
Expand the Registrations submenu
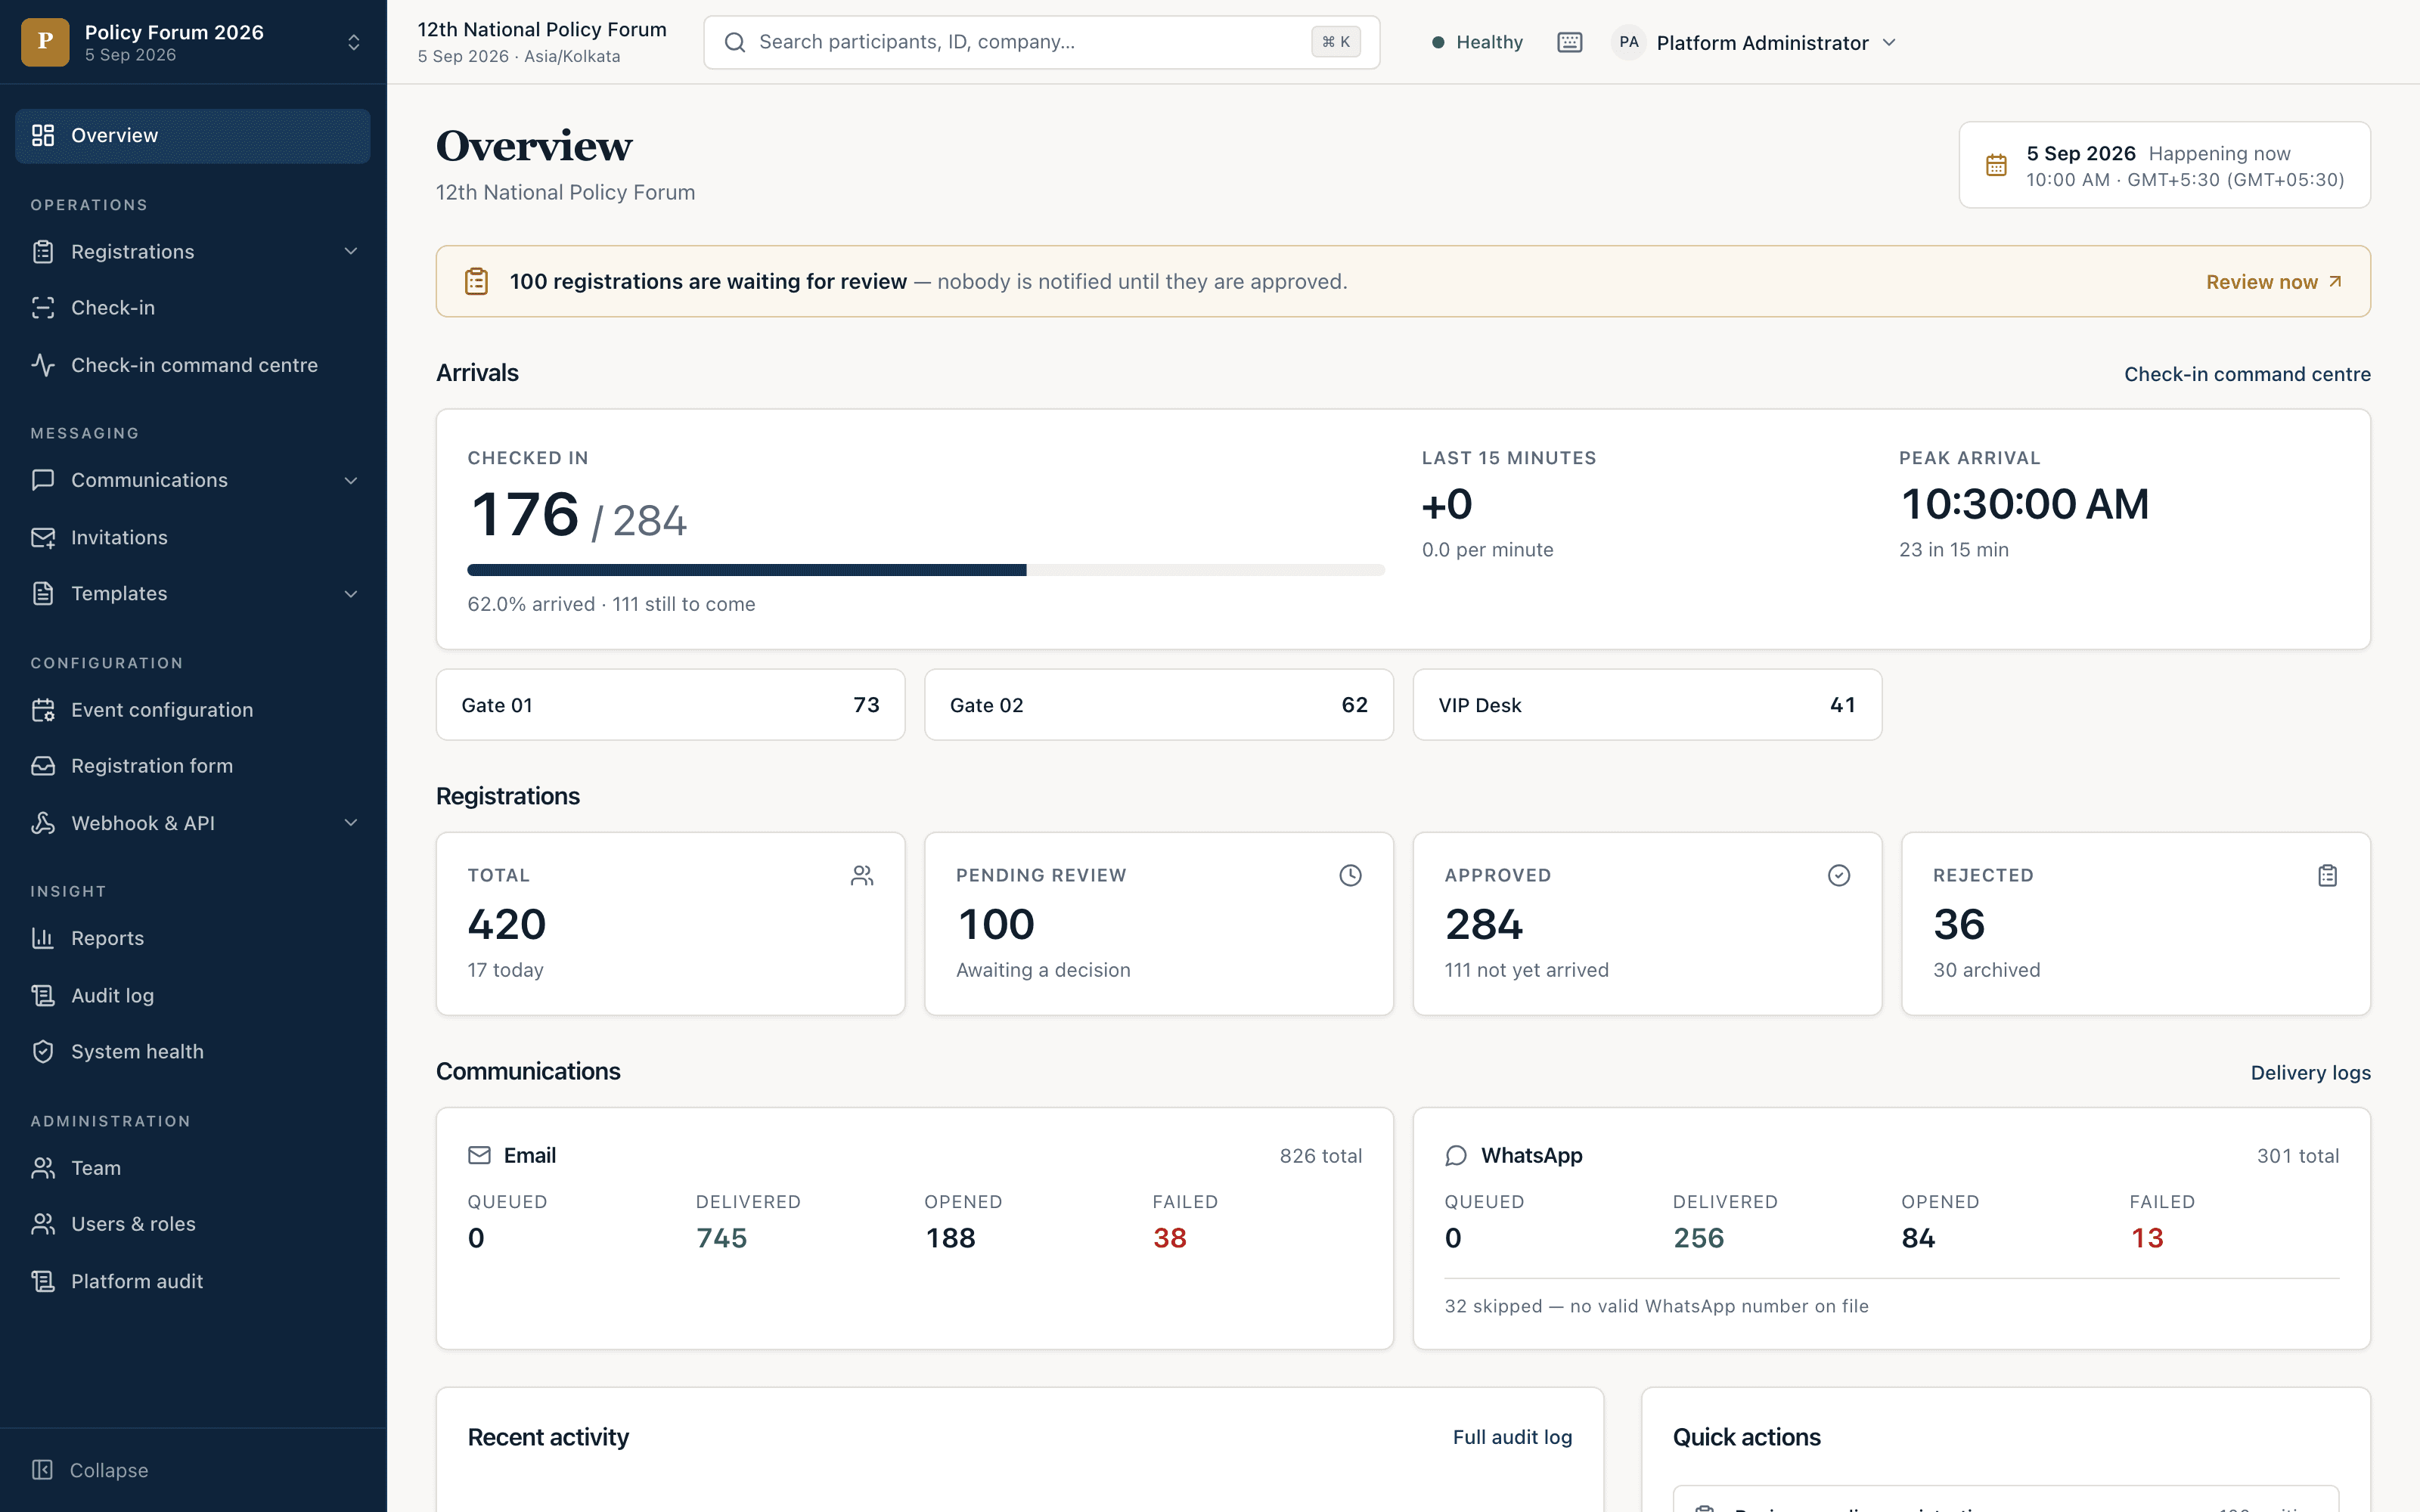click(x=350, y=252)
